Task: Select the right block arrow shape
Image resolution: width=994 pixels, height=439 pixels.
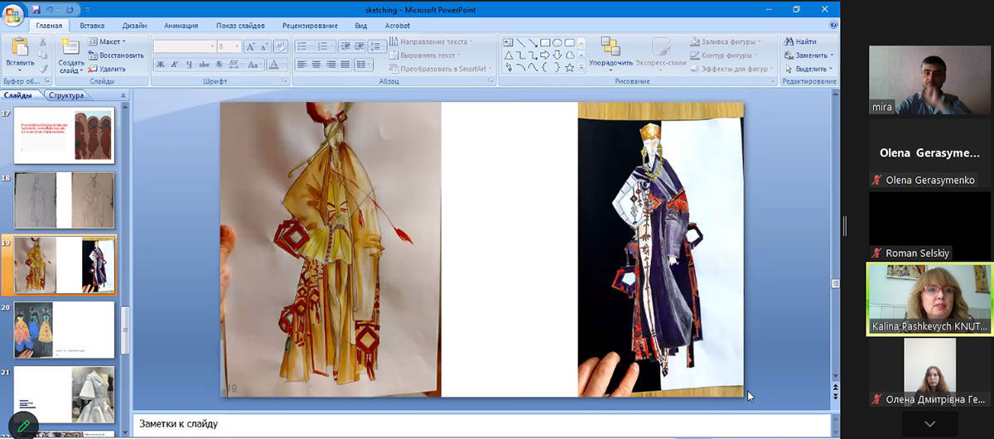Action: pyautogui.click(x=545, y=55)
